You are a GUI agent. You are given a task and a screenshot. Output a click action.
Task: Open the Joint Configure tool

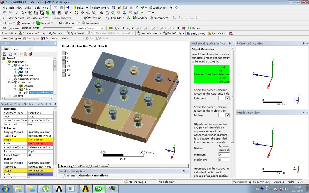click(x=11, y=38)
